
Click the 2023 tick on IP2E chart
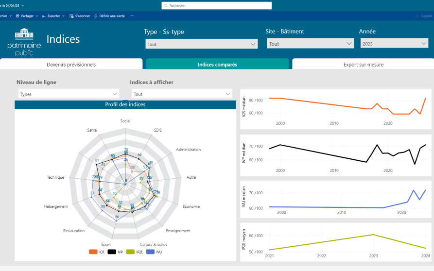(x=373, y=256)
